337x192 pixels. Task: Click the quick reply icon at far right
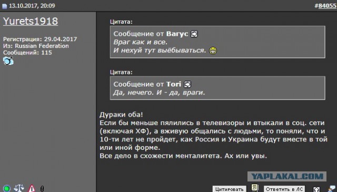pos(332,188)
